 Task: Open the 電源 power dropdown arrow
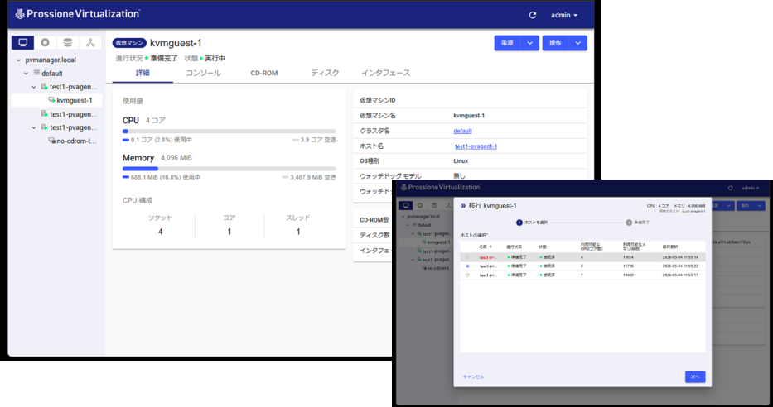point(530,43)
